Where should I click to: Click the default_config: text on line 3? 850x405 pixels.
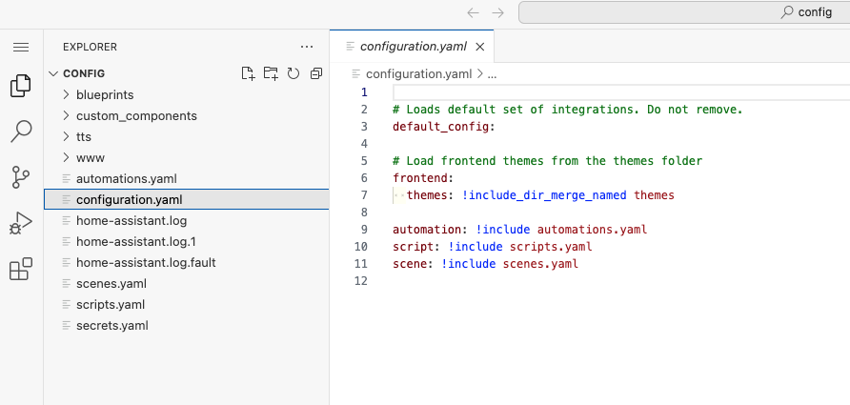pos(444,127)
